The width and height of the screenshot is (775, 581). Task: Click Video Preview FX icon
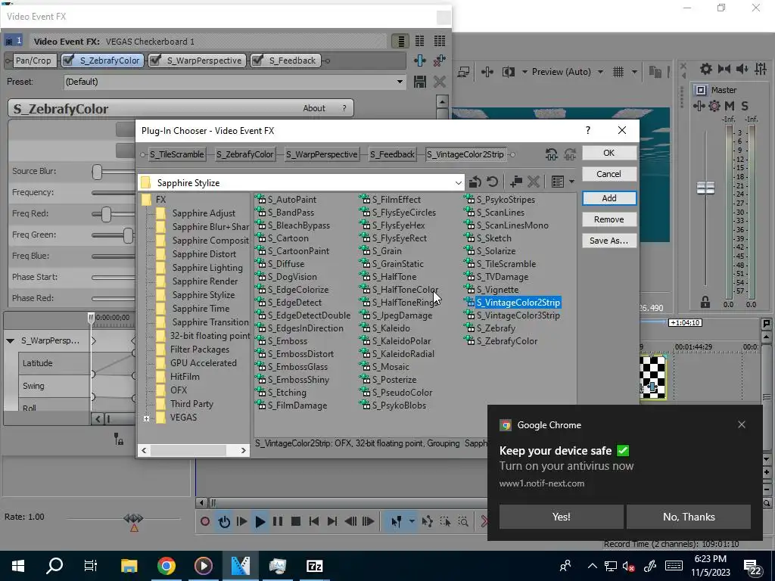tap(487, 72)
